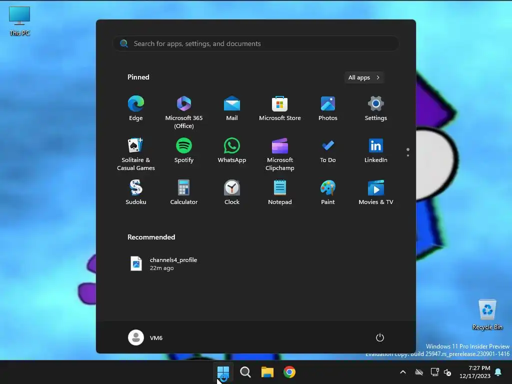Start the Sudoku game
This screenshot has height=384, width=512.
coord(136,192)
